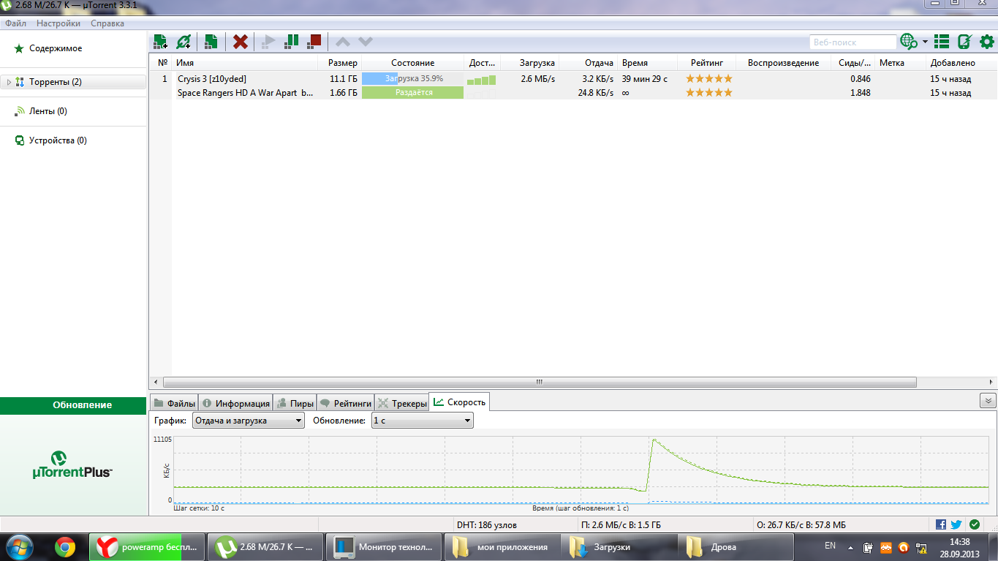998x561 pixels.
Task: Switch to the Файлы tab
Action: 174,403
